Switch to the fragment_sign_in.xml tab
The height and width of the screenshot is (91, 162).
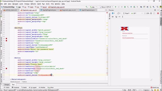click(x=69, y=10)
